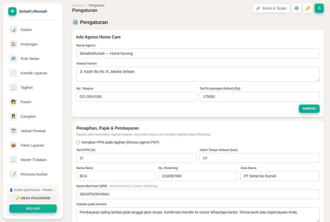Open the Rute Harian map icon

13,59
